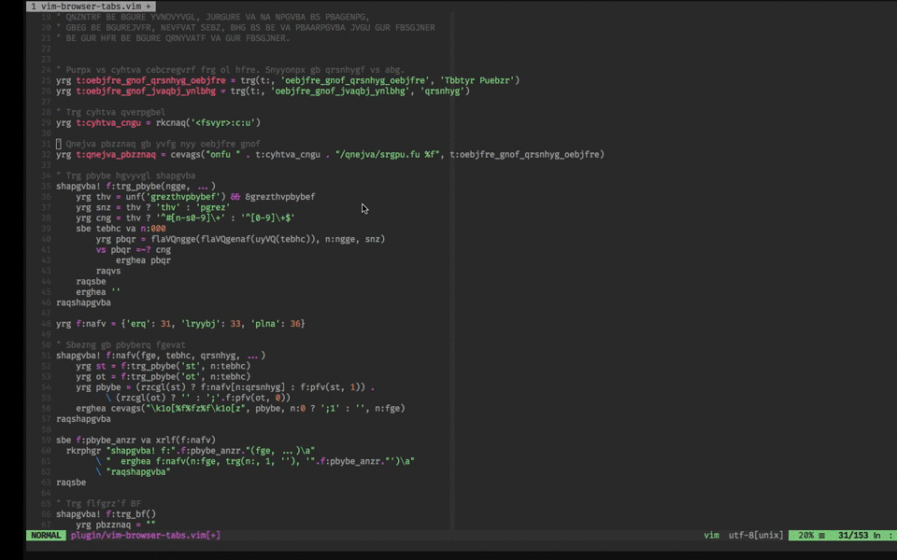Click raqsbe on line 63

(x=71, y=483)
